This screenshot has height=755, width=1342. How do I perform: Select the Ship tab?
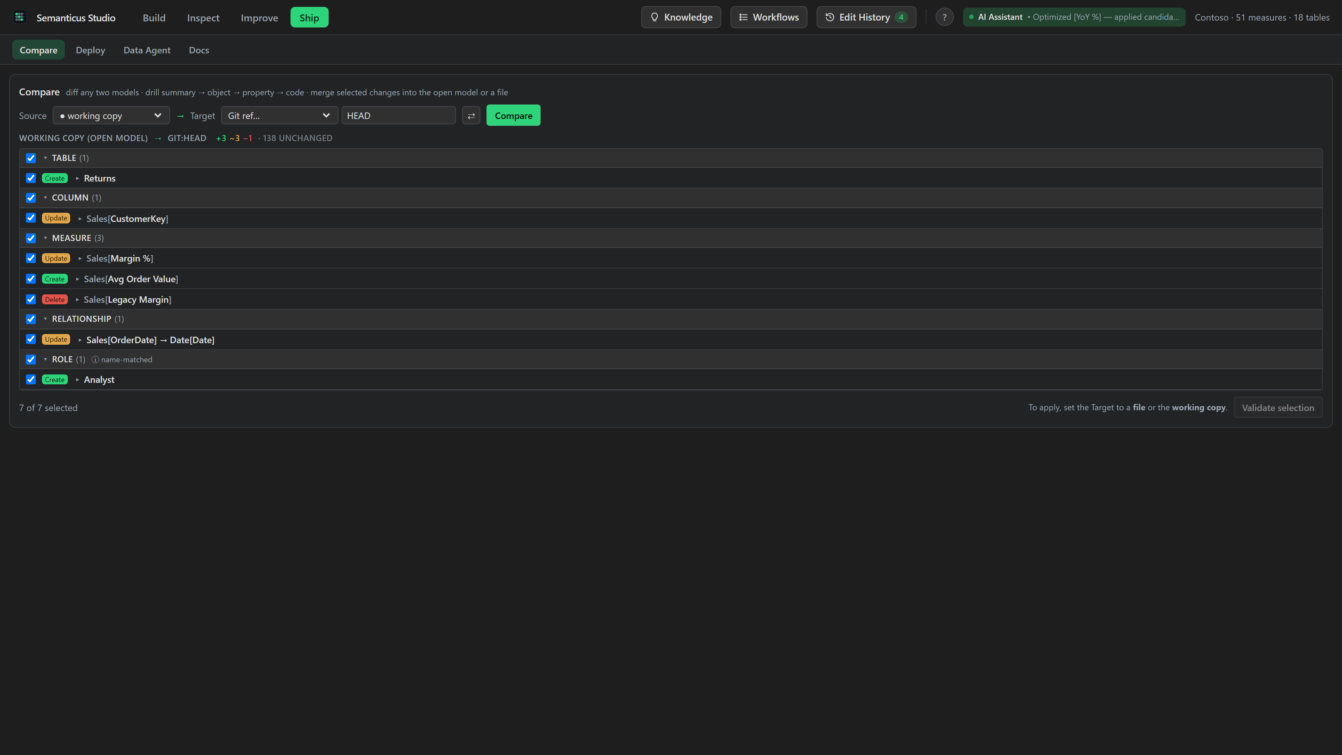tap(310, 18)
